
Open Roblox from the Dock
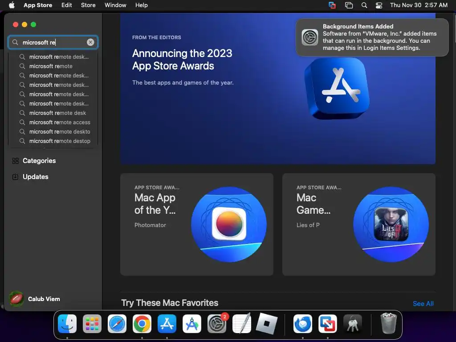tap(267, 324)
